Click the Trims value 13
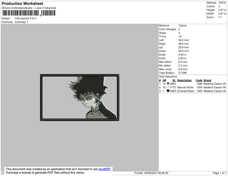The height and width of the screenshot is (176, 228). coord(180,36)
